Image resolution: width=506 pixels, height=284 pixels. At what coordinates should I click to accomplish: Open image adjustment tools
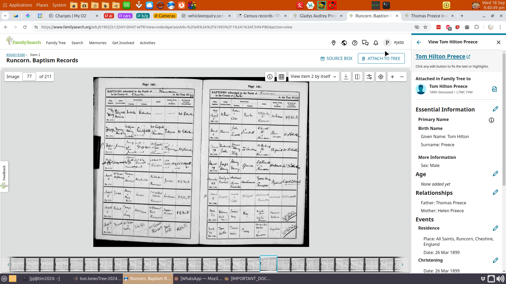point(369,77)
